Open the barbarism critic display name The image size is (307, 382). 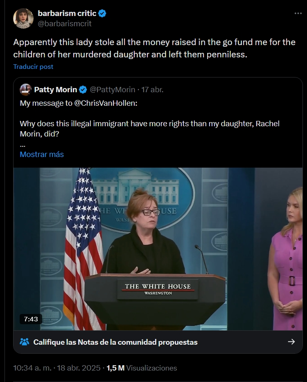coord(67,14)
